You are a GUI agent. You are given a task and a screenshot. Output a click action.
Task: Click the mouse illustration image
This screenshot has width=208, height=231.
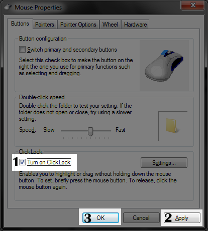pyautogui.click(x=164, y=65)
